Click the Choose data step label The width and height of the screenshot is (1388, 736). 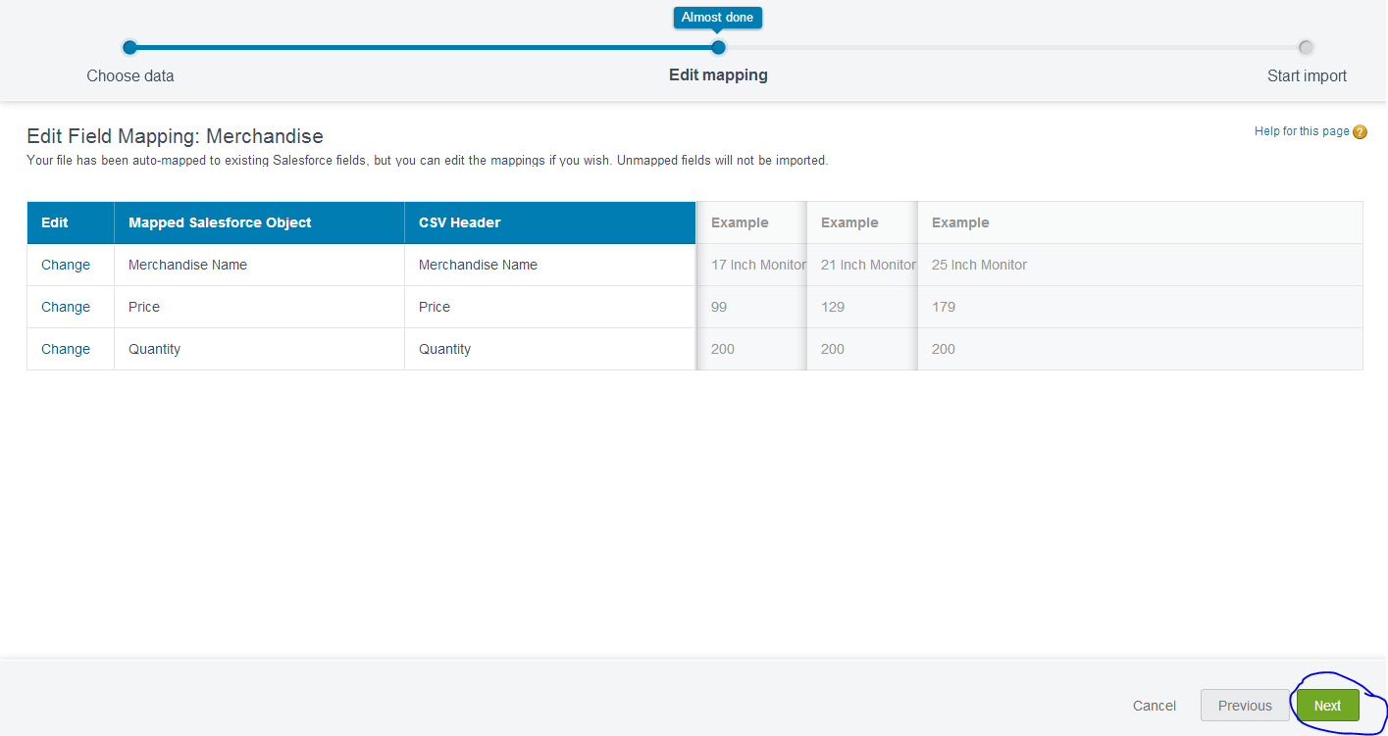point(130,75)
